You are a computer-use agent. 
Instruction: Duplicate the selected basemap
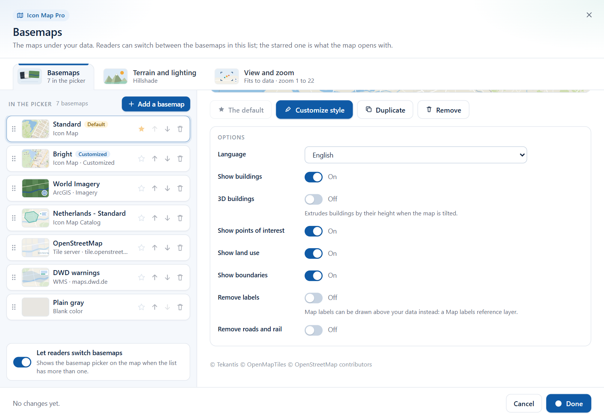385,110
